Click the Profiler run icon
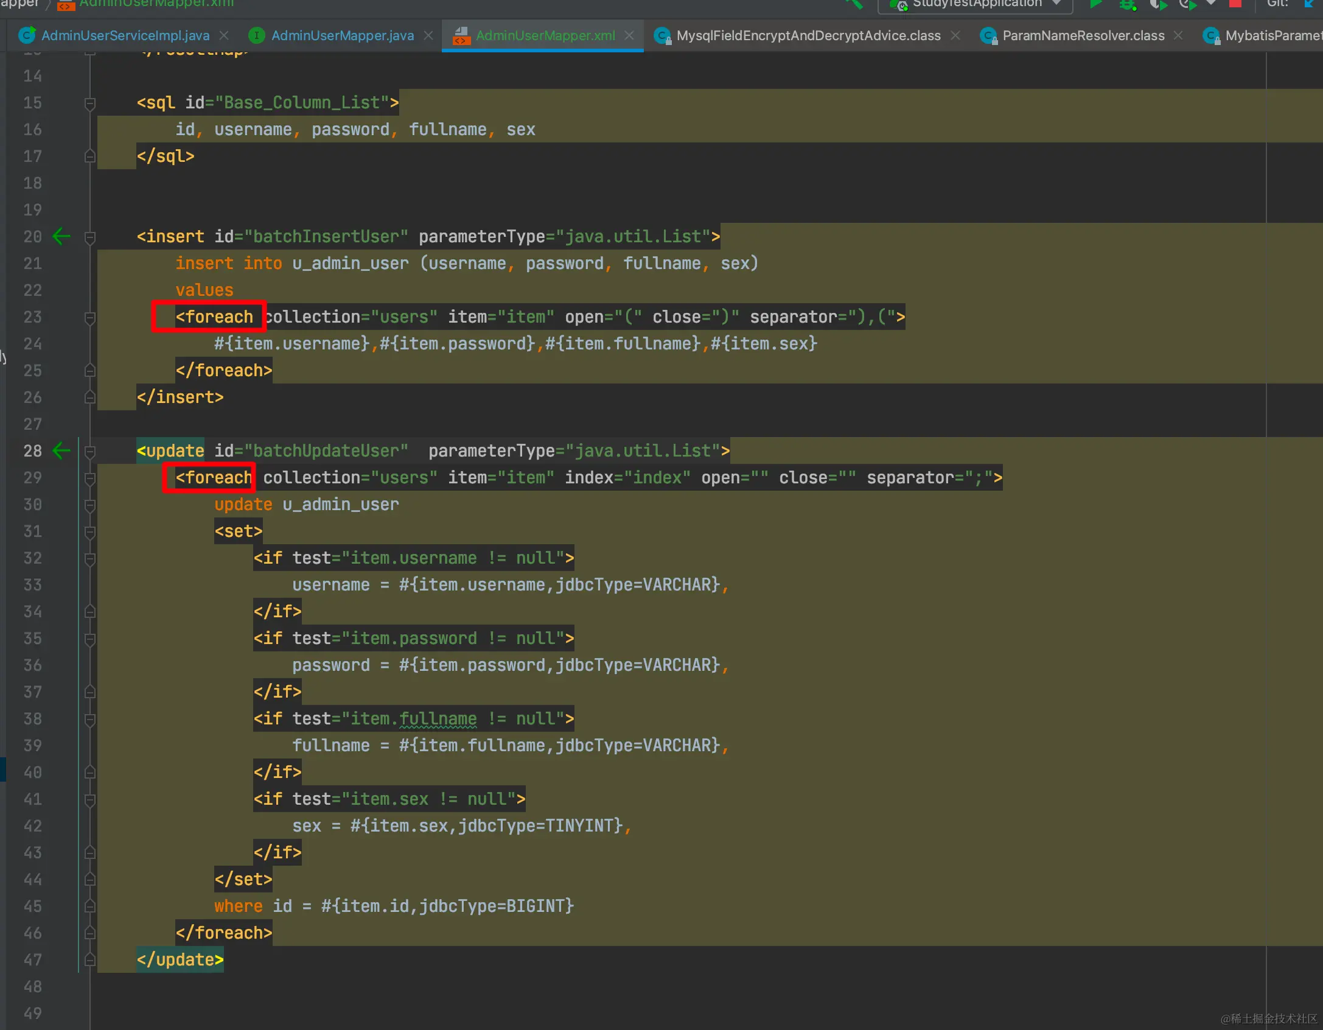The height and width of the screenshot is (1030, 1323). 1187,4
